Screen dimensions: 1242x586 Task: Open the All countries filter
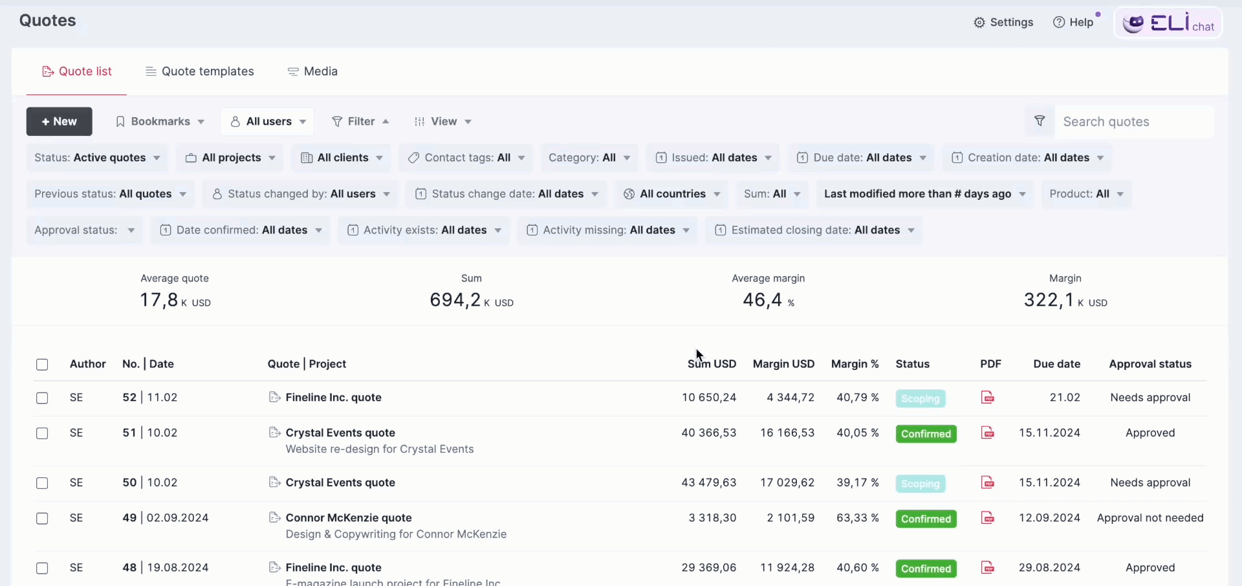pyautogui.click(x=671, y=194)
